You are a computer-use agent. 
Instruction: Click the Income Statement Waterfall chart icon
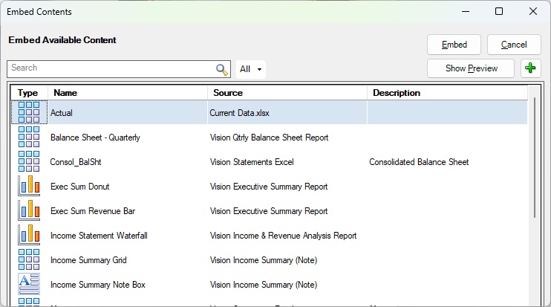pyautogui.click(x=28, y=236)
